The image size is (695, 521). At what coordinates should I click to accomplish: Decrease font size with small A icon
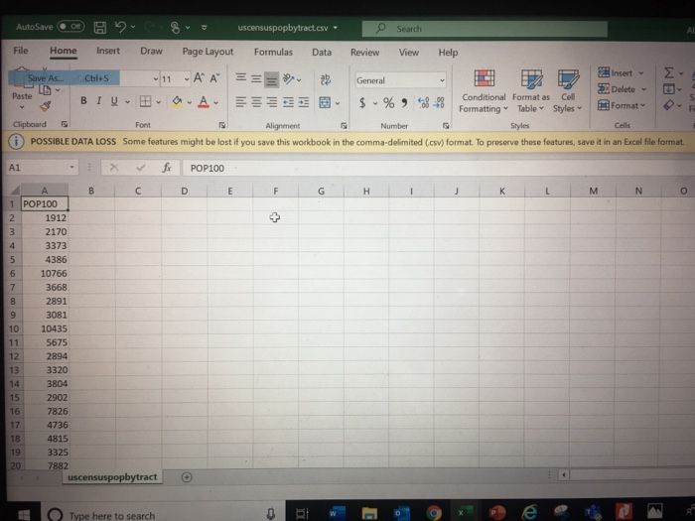[x=214, y=78]
